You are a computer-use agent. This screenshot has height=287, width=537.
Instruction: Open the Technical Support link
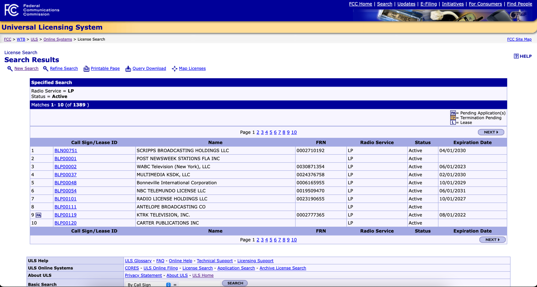tap(215, 261)
